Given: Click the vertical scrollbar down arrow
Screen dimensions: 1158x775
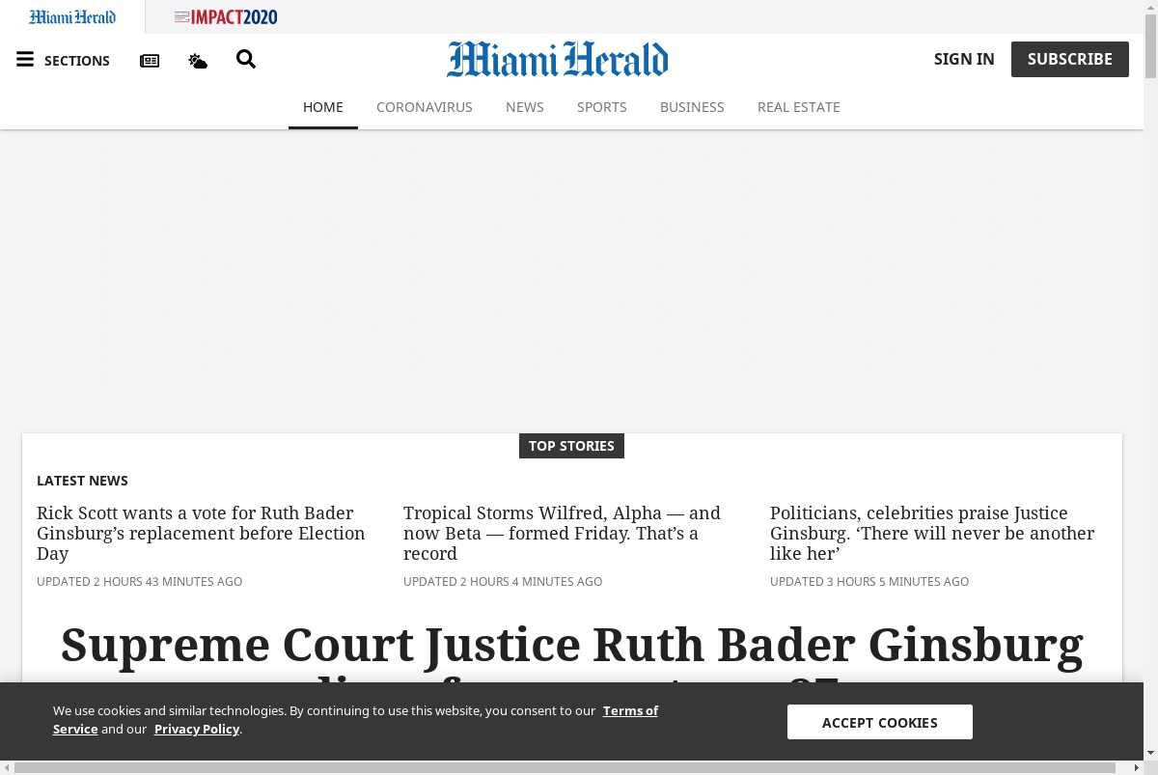Looking at the screenshot, I should coord(1150,754).
